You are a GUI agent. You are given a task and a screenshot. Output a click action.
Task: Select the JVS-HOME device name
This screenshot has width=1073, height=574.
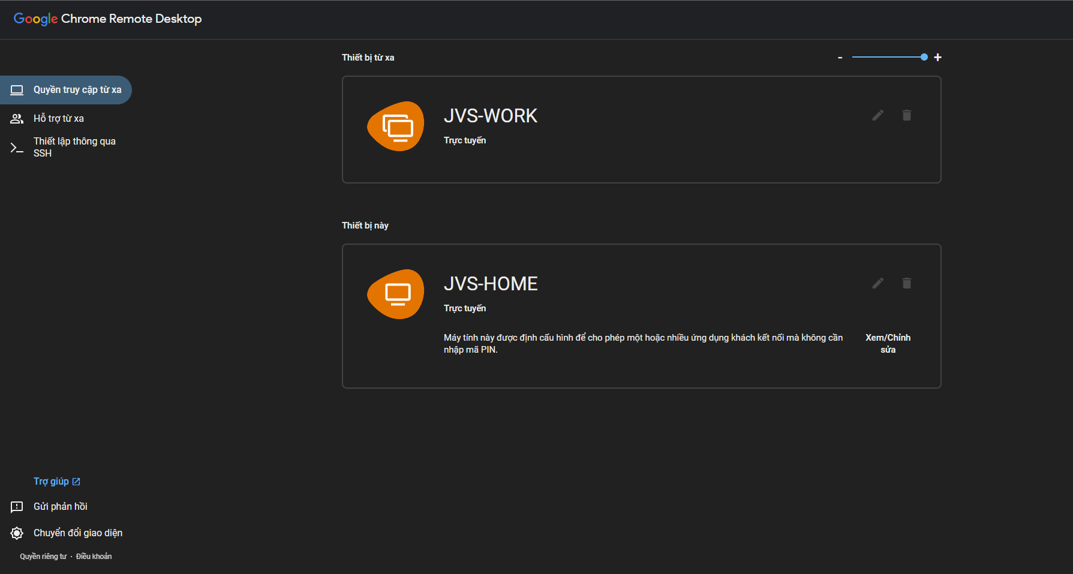click(x=491, y=284)
